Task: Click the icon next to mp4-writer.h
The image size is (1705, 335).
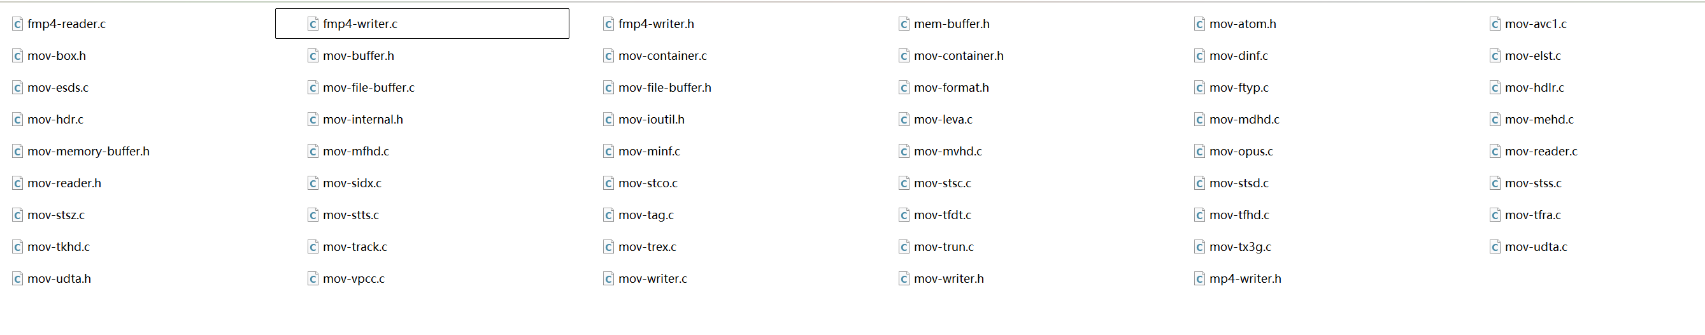Action: click(x=1199, y=279)
